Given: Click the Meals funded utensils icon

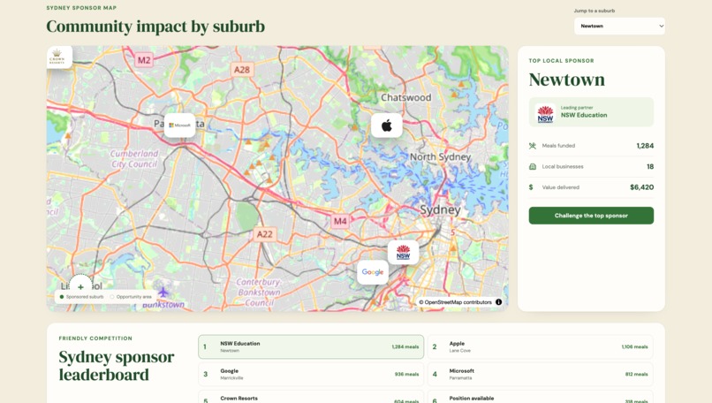Looking at the screenshot, I should click(x=533, y=146).
